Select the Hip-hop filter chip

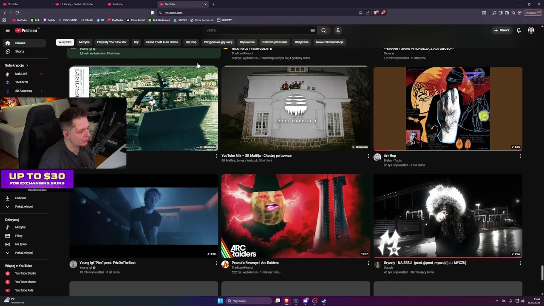tap(191, 42)
